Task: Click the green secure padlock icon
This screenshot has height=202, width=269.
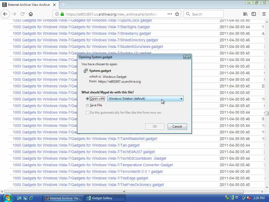Action: [62, 14]
